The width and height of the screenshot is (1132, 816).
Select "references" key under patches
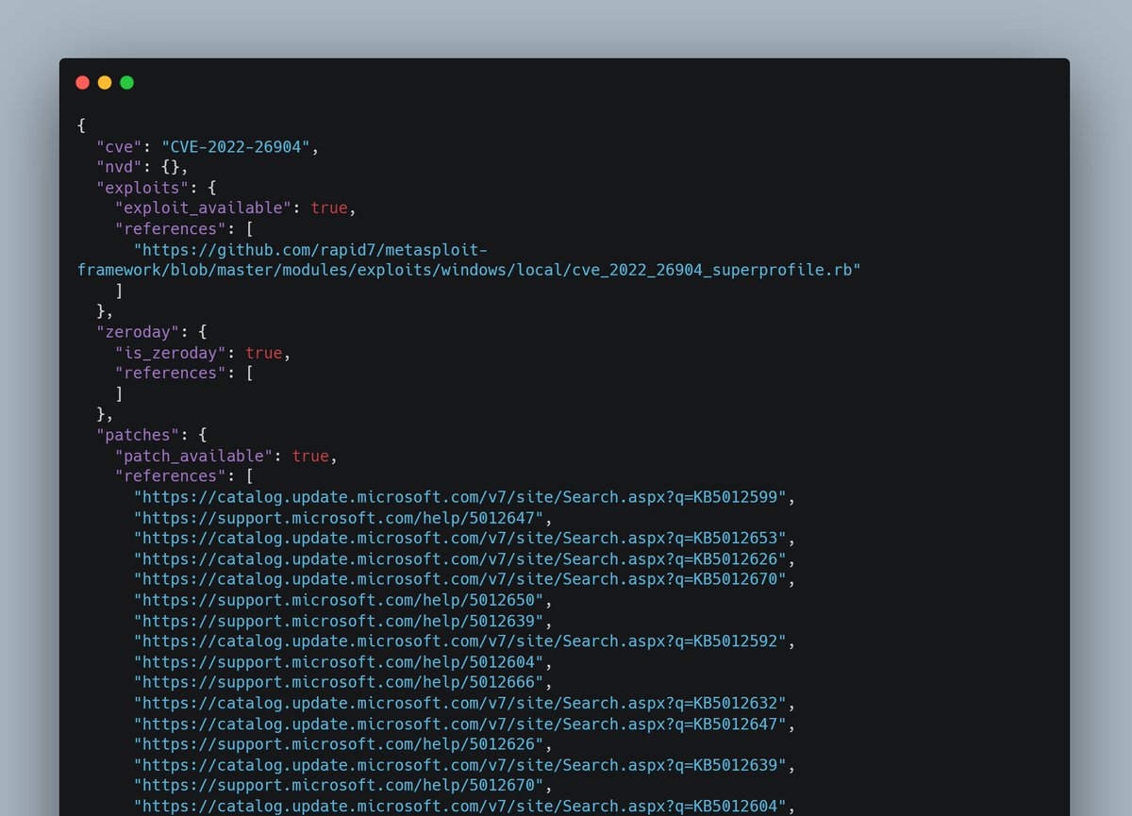click(x=171, y=476)
